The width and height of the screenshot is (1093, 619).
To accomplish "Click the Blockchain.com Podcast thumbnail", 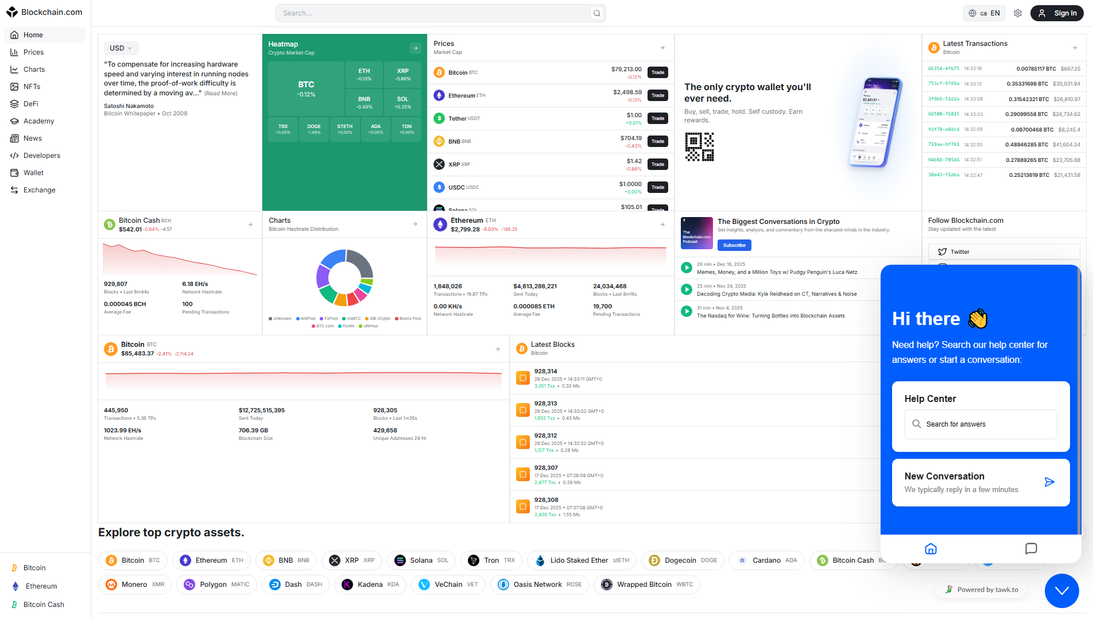I will (x=697, y=233).
